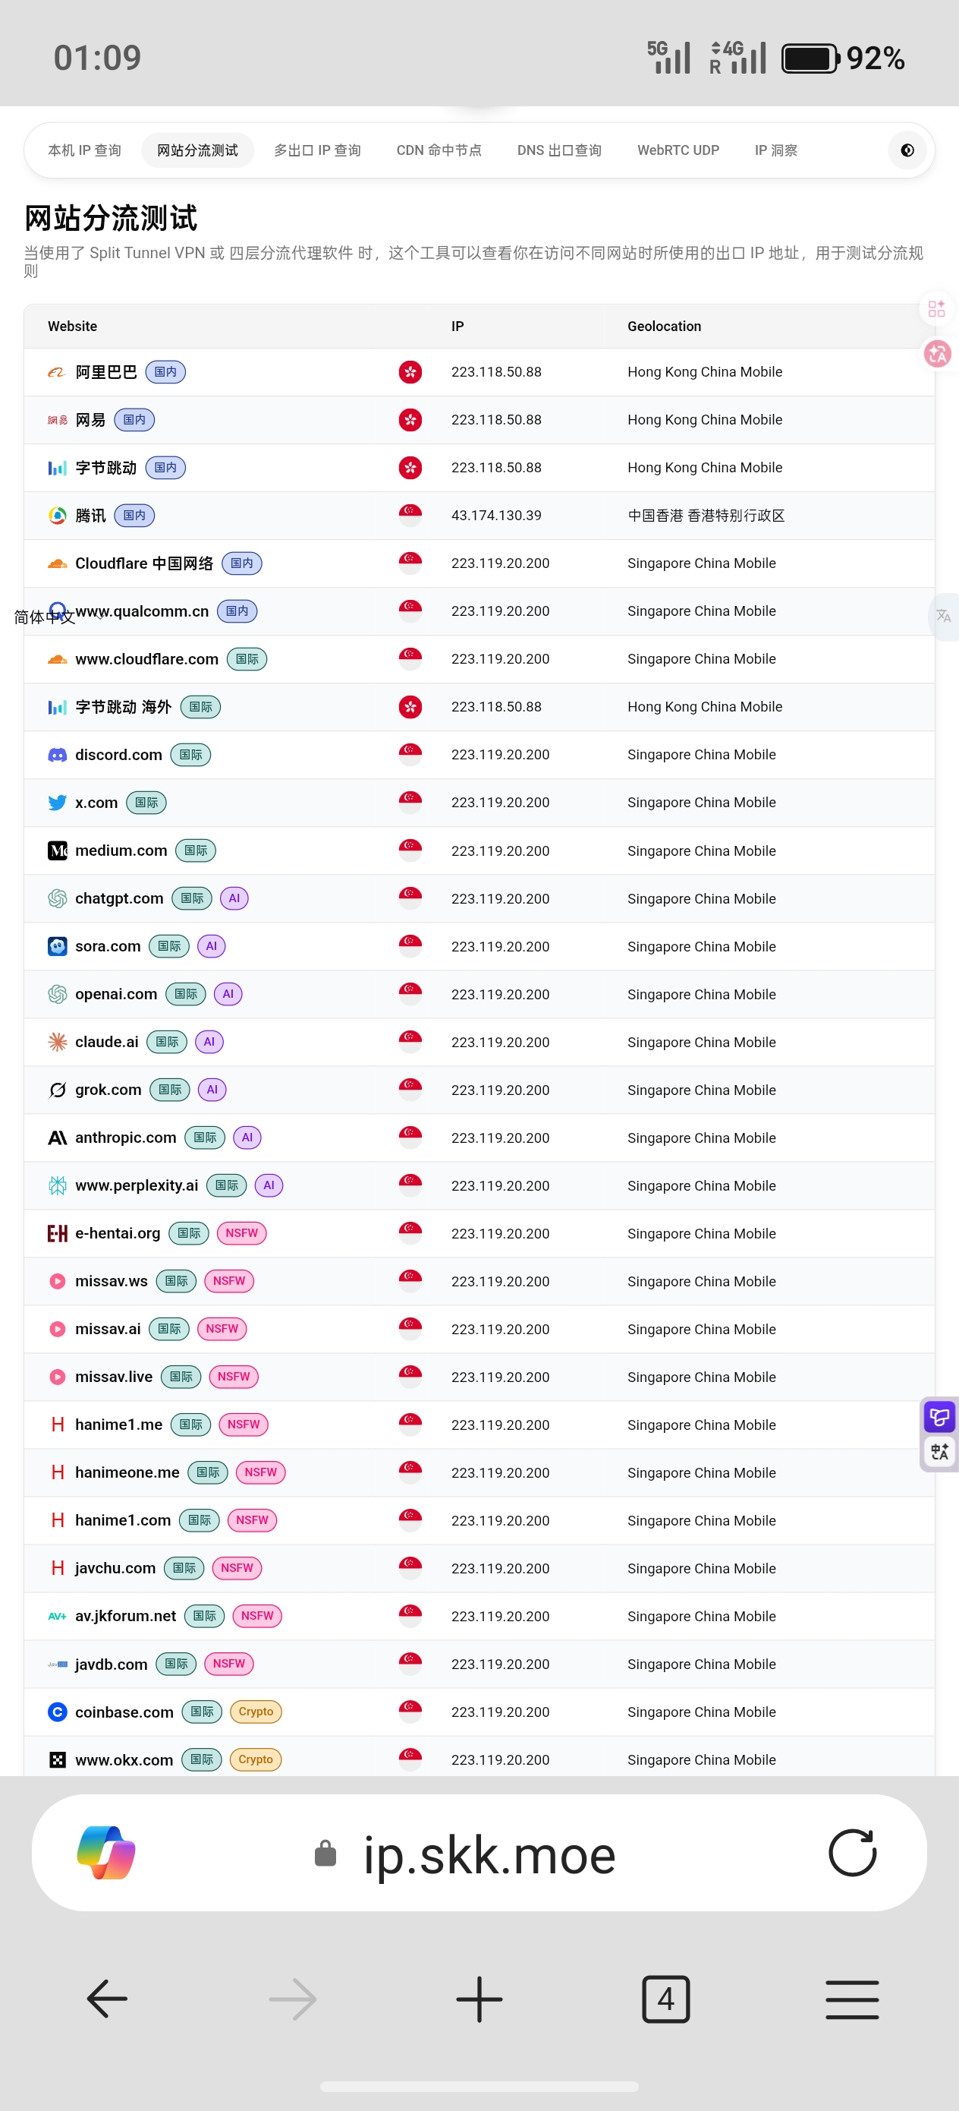Click the 阿里巴巴 logo icon

[56, 372]
